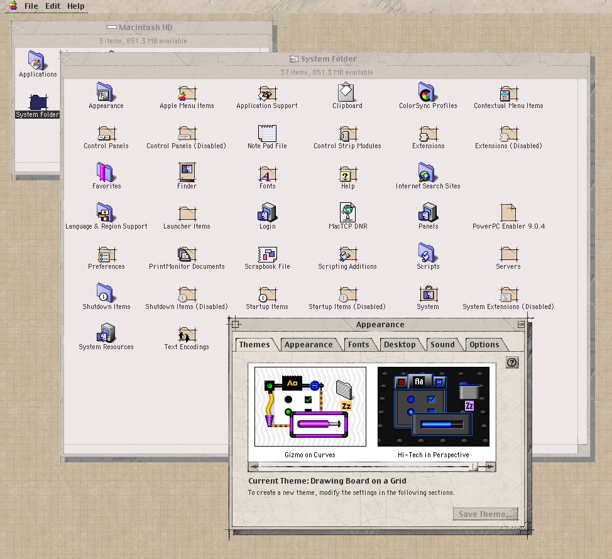Select the Extensions folder icon
The height and width of the screenshot is (559, 612).
point(428,133)
